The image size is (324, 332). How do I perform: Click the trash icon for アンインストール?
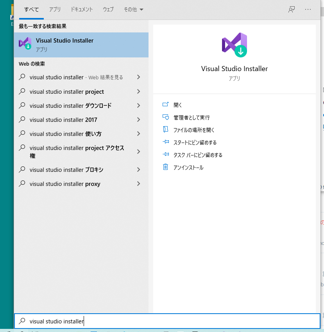tap(165, 167)
